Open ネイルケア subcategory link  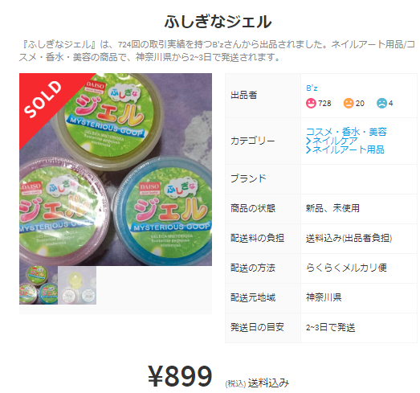335,141
